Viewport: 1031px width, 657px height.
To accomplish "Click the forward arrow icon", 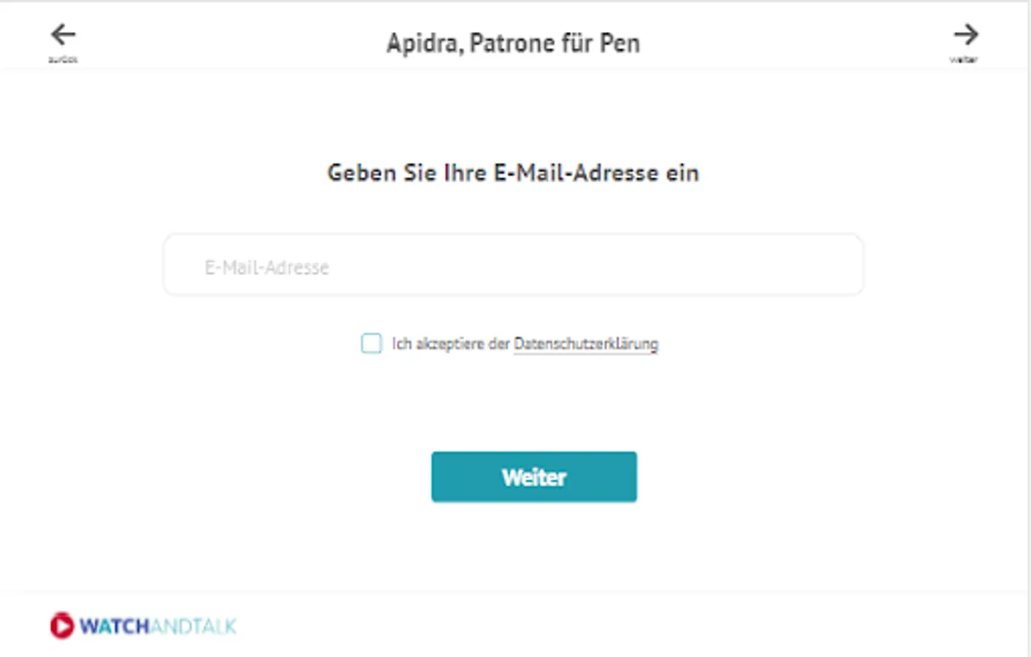I will point(965,34).
